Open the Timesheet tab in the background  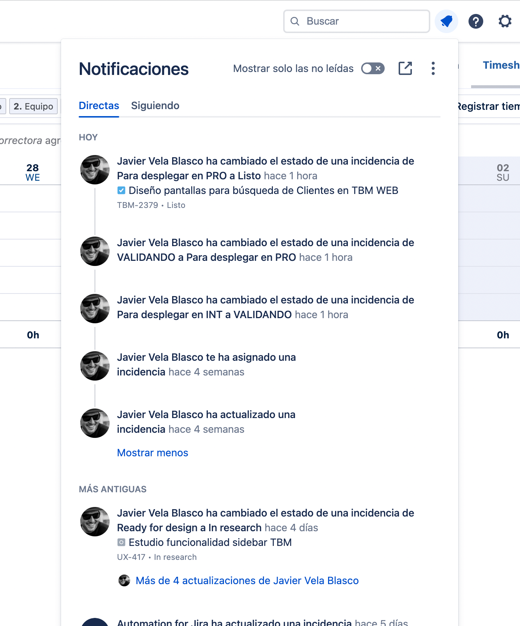501,65
